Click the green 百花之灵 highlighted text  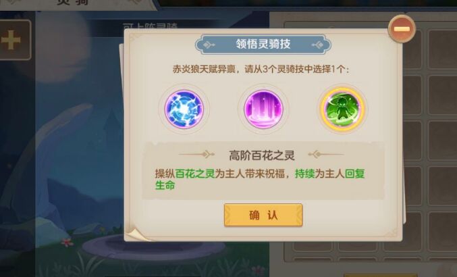pyautogui.click(x=195, y=174)
